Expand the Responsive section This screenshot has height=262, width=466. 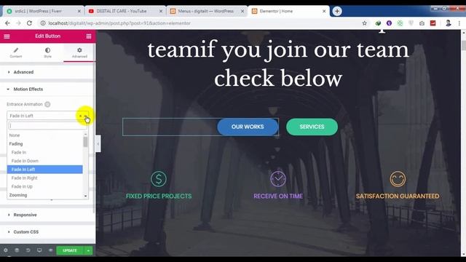47,215
